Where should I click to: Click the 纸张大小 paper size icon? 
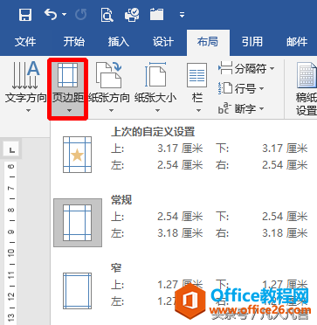(x=155, y=75)
